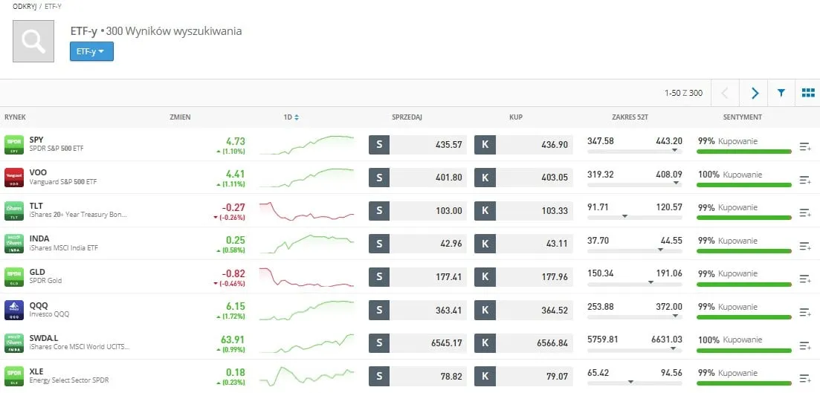Image resolution: width=820 pixels, height=393 pixels.
Task: Buy XLE at 79.07
Action: (523, 376)
